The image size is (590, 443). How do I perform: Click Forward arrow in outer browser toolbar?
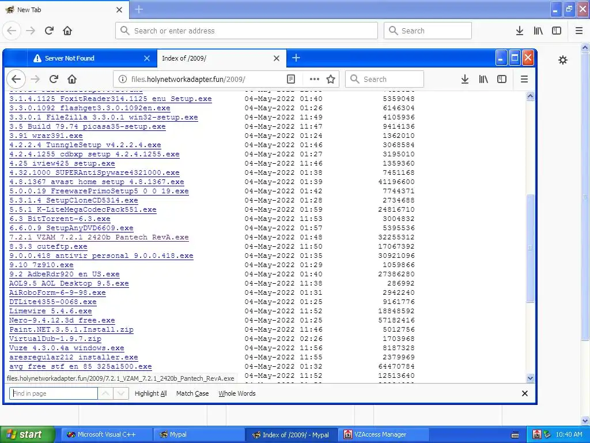[31, 31]
